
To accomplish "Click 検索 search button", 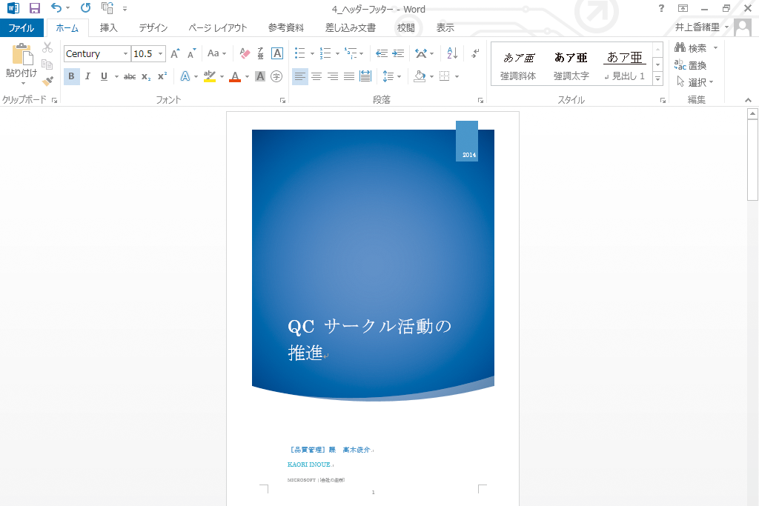I will tap(691, 48).
